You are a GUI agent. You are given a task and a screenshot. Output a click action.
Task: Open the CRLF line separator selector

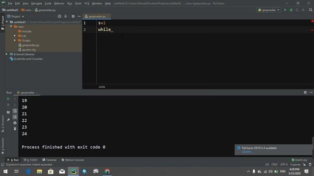click(274, 165)
